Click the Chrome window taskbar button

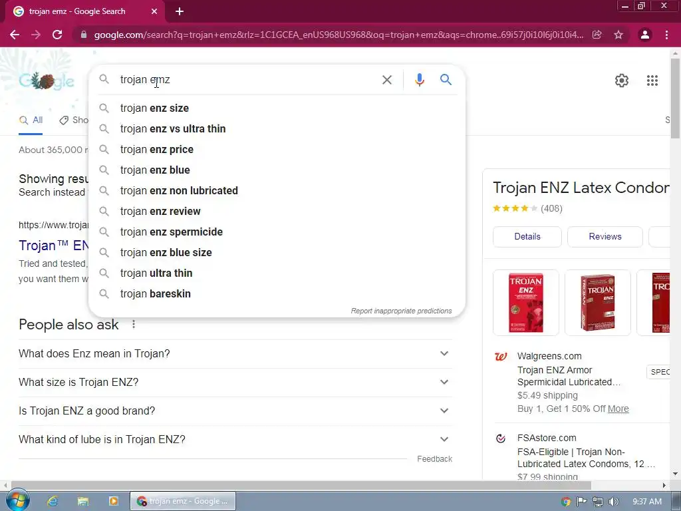(183, 501)
